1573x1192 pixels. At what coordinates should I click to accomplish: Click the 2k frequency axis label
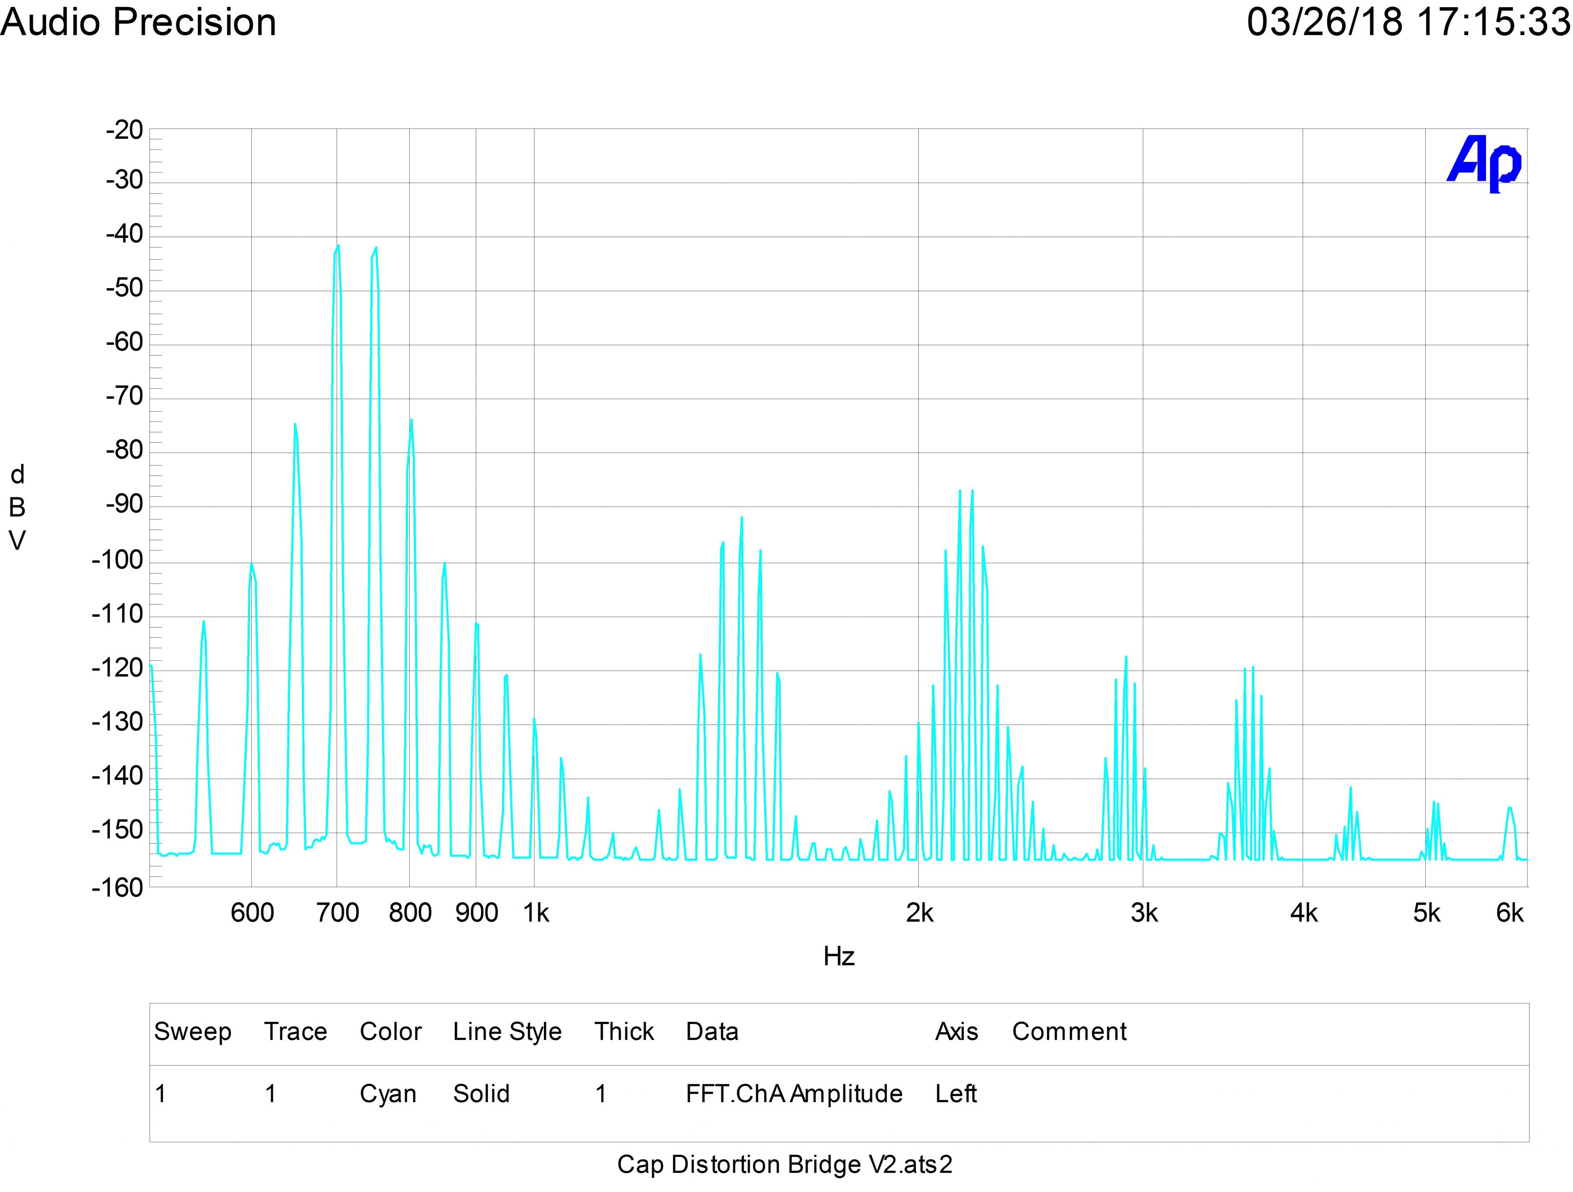click(x=920, y=913)
